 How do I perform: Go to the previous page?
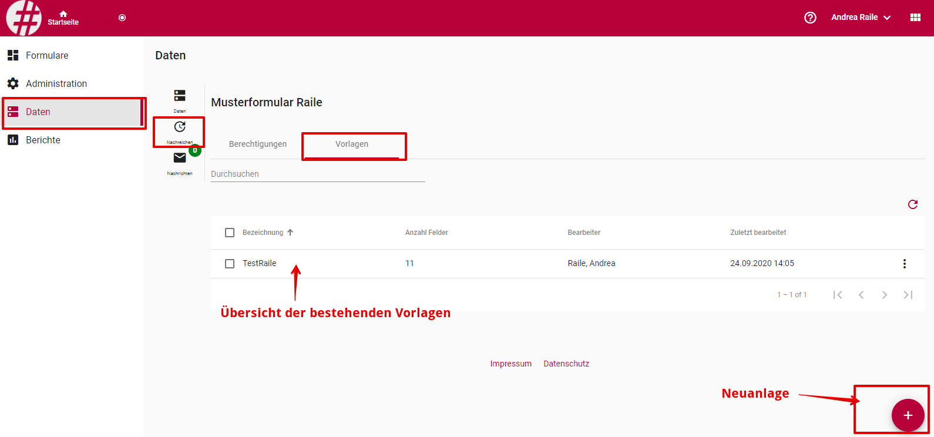tap(861, 295)
